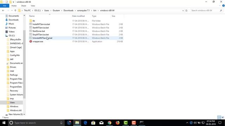Launch Microsoft Edge from taskbar
Screen dimensions: 225x126
tap(85, 123)
